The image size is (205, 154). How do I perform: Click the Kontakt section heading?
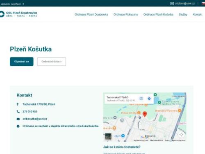coord(25,95)
